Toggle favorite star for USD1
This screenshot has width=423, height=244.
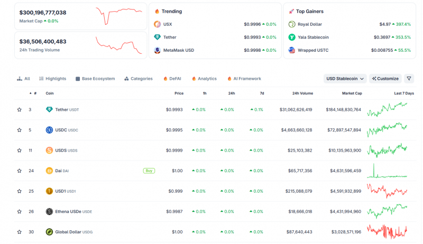tap(20, 191)
